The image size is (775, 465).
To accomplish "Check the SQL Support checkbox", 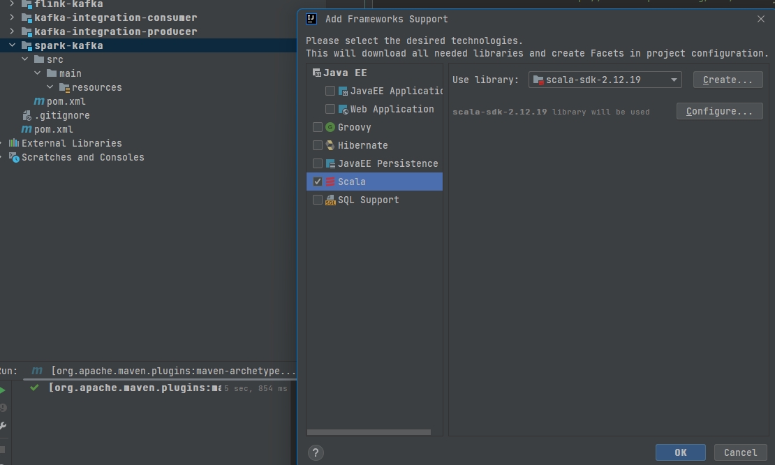I will click(x=318, y=200).
